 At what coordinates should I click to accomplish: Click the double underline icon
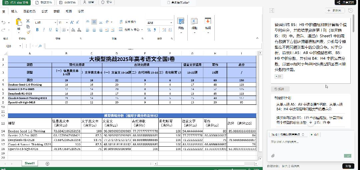(x=57, y=30)
